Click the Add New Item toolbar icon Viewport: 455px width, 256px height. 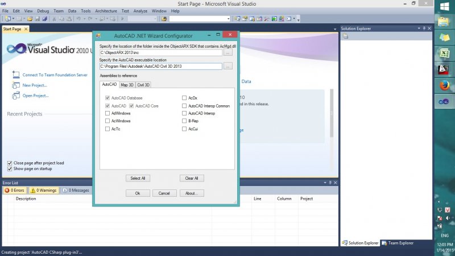[x=19, y=19]
